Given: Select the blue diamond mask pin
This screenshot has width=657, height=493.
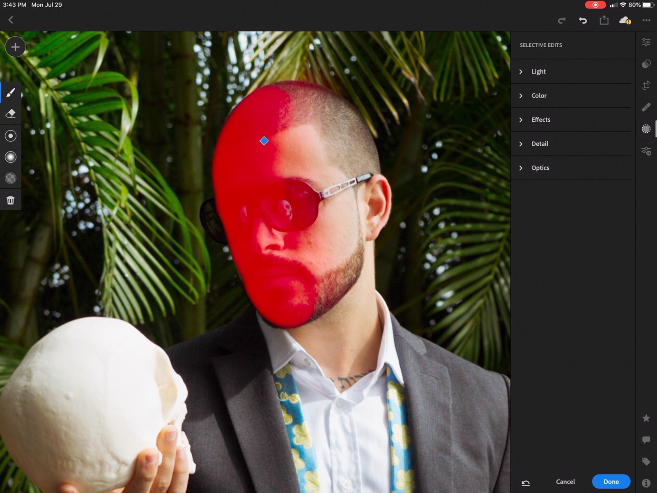Looking at the screenshot, I should click(264, 141).
